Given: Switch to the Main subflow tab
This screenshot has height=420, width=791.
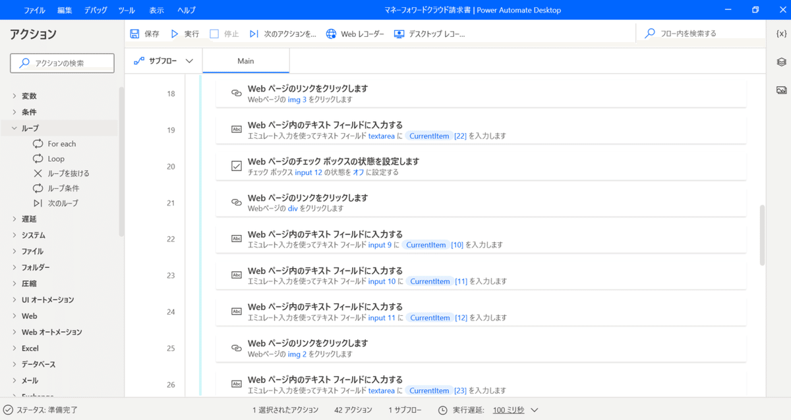Looking at the screenshot, I should 245,60.
